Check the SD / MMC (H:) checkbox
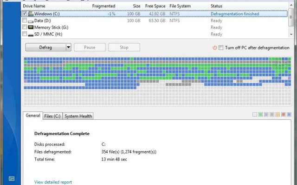This screenshot has width=297, height=185. click(x=25, y=34)
